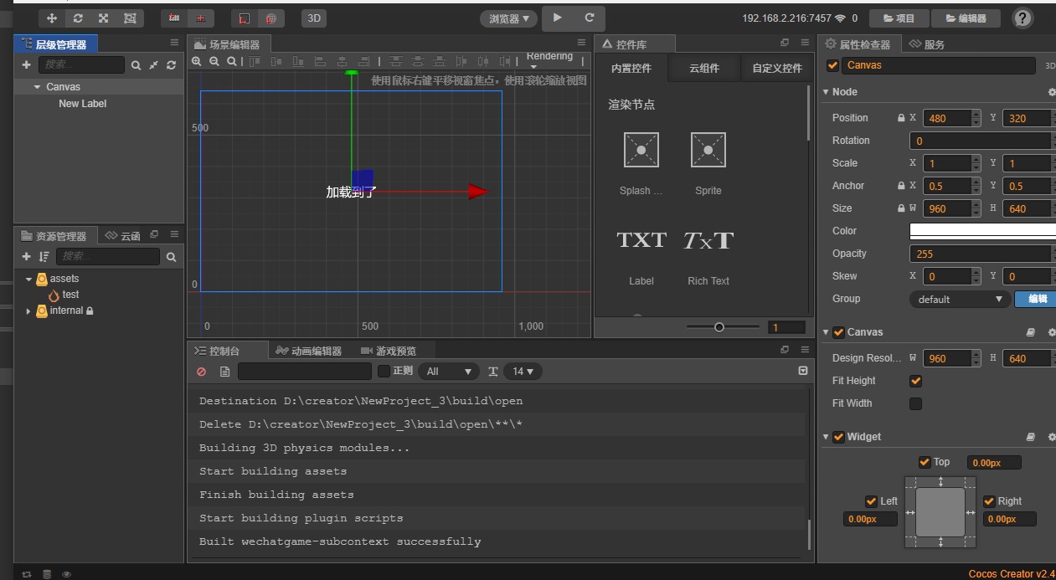Select the Rotate transform tool
Screen dimensions: 1056x580
pyautogui.click(x=78, y=18)
